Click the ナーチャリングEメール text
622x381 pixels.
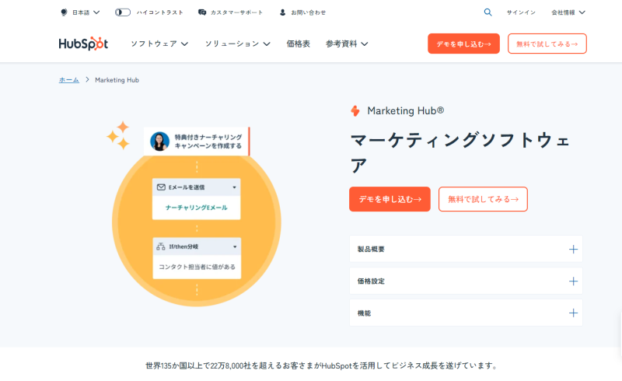coord(197,208)
